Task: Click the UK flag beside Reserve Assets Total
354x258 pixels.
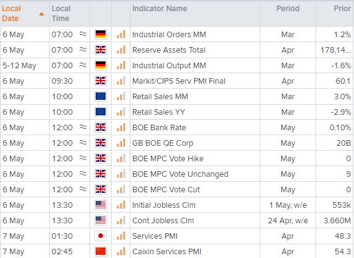Action: [101, 50]
